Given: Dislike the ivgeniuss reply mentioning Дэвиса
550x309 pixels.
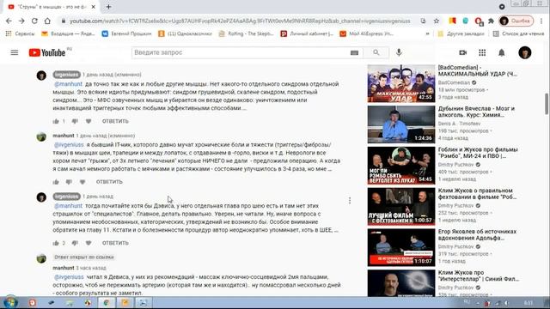Looking at the screenshot, I should click(75, 243).
